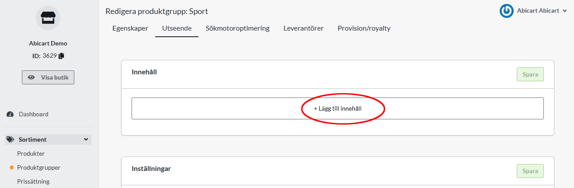Screen dimensions: 574x188
Task: Select the Utseende tab
Action: click(x=177, y=28)
